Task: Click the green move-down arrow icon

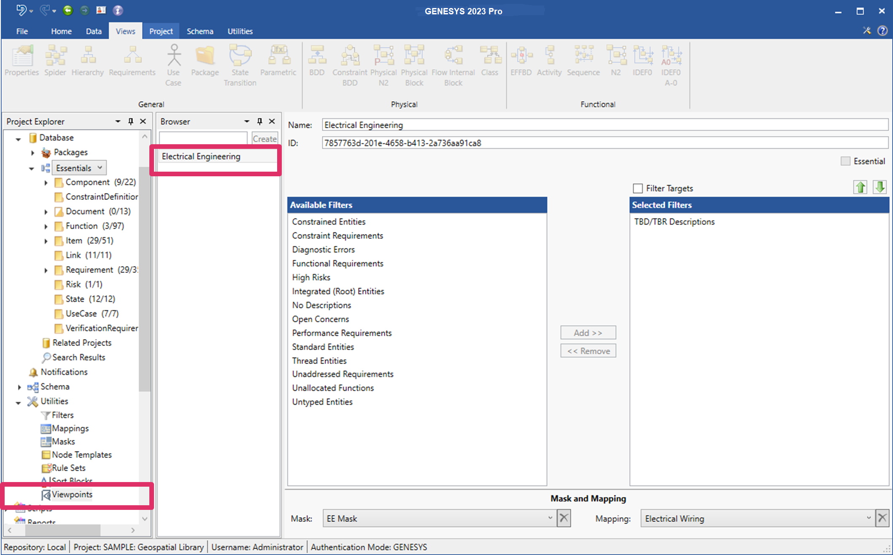Action: (880, 187)
